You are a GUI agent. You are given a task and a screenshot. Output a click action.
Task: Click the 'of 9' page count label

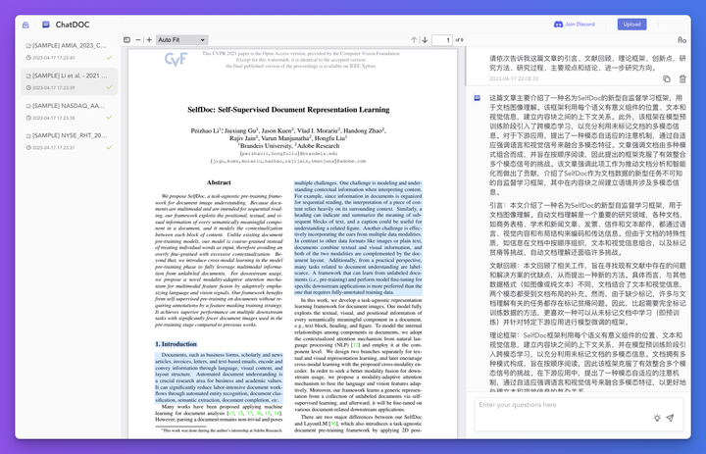pos(459,40)
